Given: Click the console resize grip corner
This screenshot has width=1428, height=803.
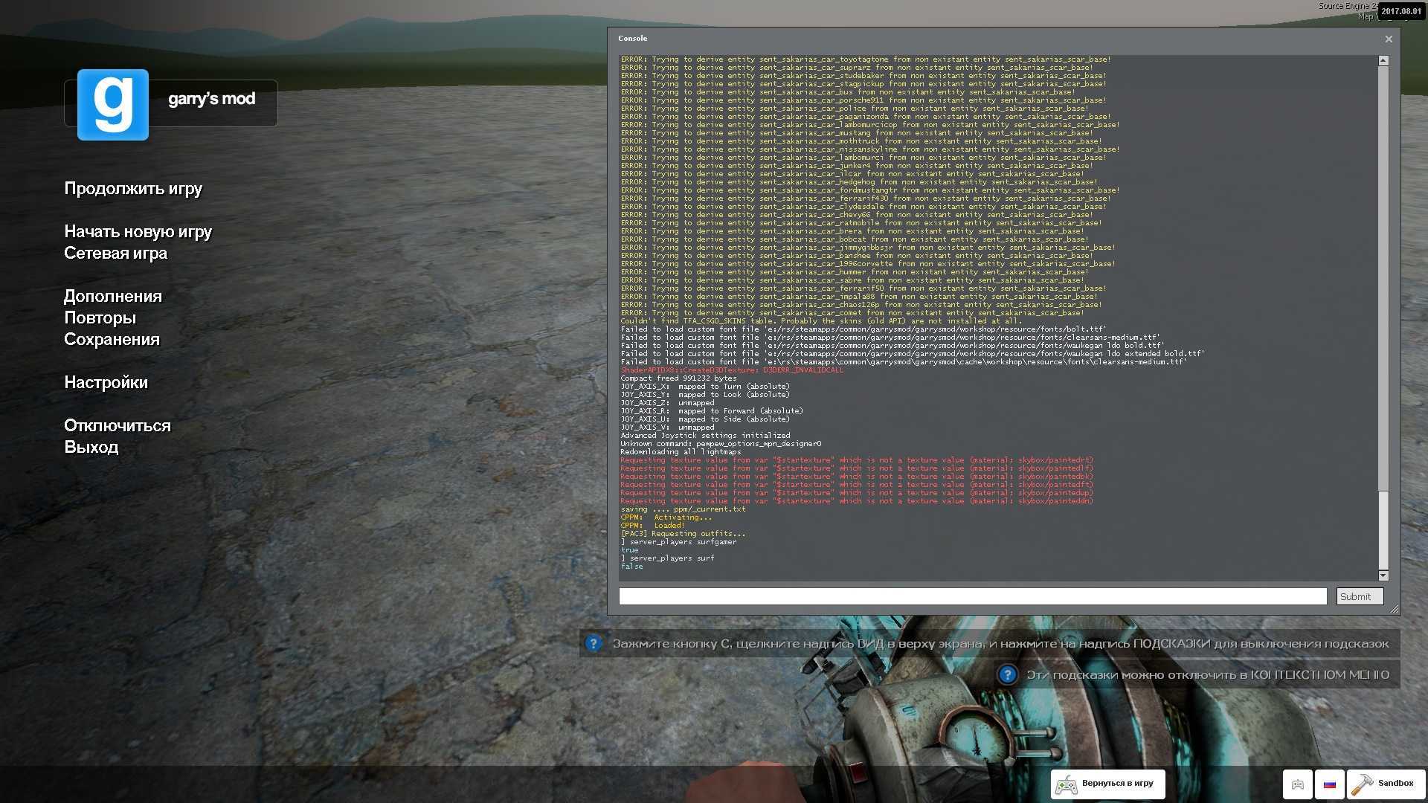Looking at the screenshot, I should coord(1394,609).
